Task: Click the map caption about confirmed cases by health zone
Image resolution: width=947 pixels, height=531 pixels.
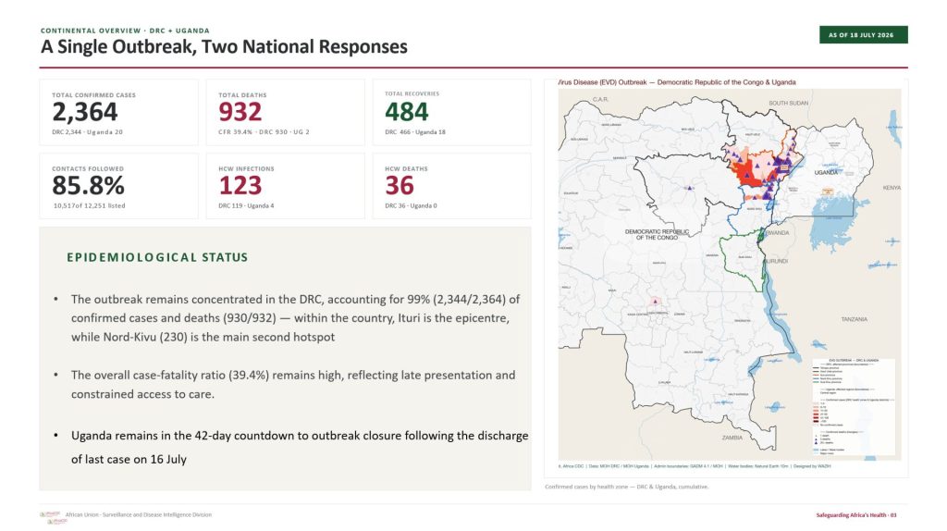Action: tap(626, 487)
